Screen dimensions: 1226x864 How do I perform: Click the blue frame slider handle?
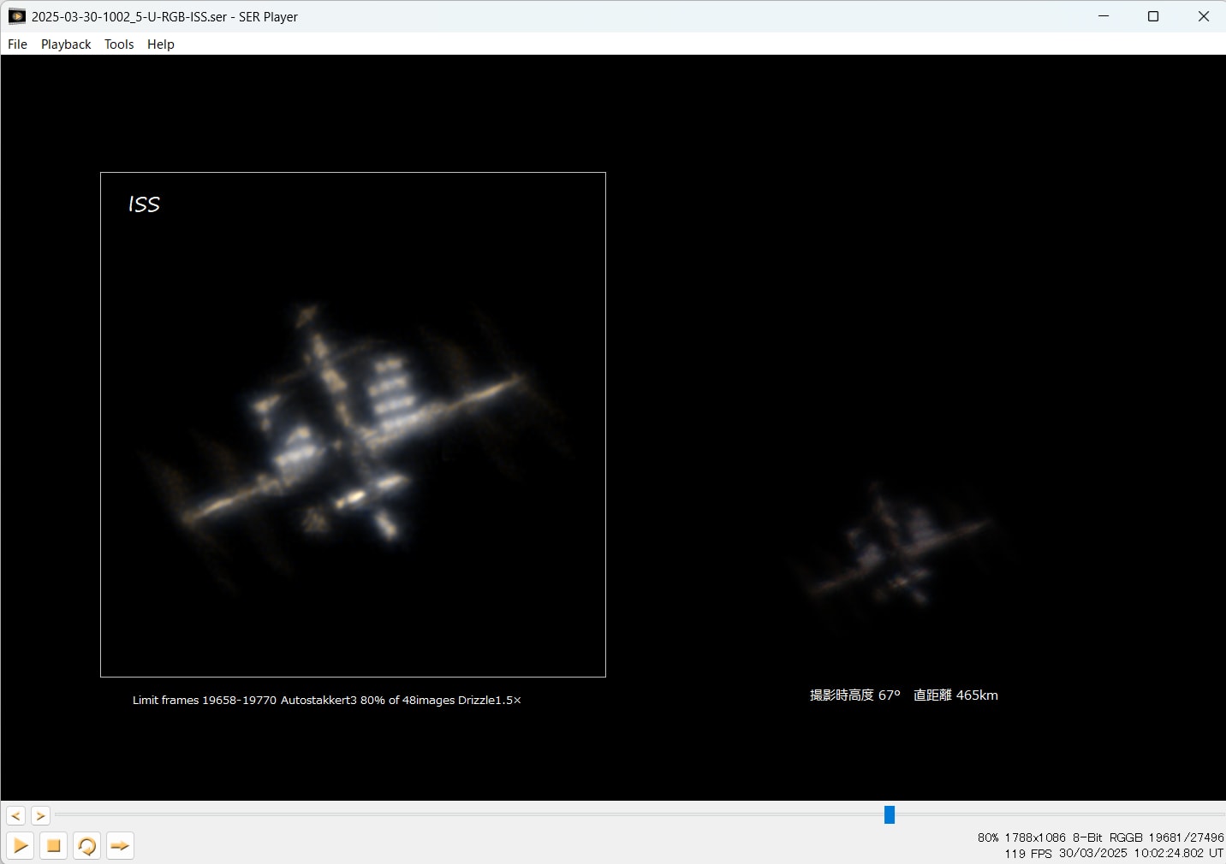click(x=890, y=814)
